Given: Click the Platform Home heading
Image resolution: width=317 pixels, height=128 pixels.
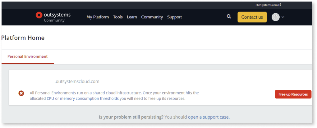Looking at the screenshot, I should pos(23,38).
